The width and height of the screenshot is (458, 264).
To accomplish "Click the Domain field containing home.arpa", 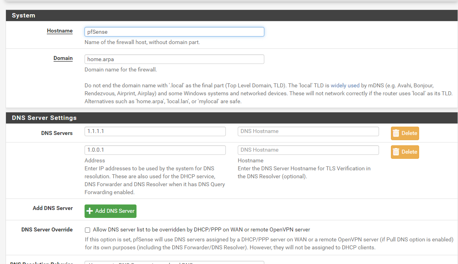I will pos(174,59).
